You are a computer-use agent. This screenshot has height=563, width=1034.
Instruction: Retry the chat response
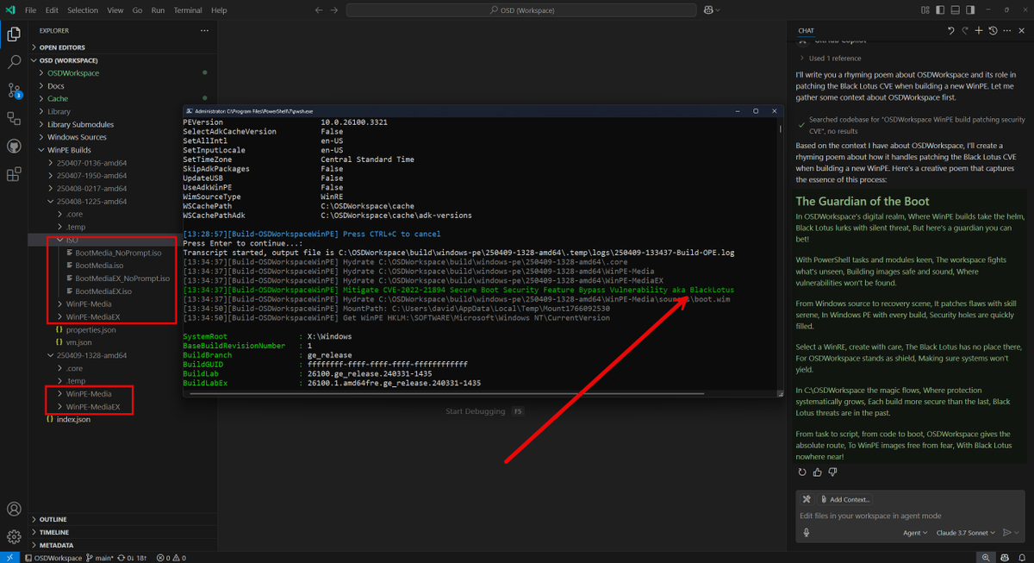(802, 472)
